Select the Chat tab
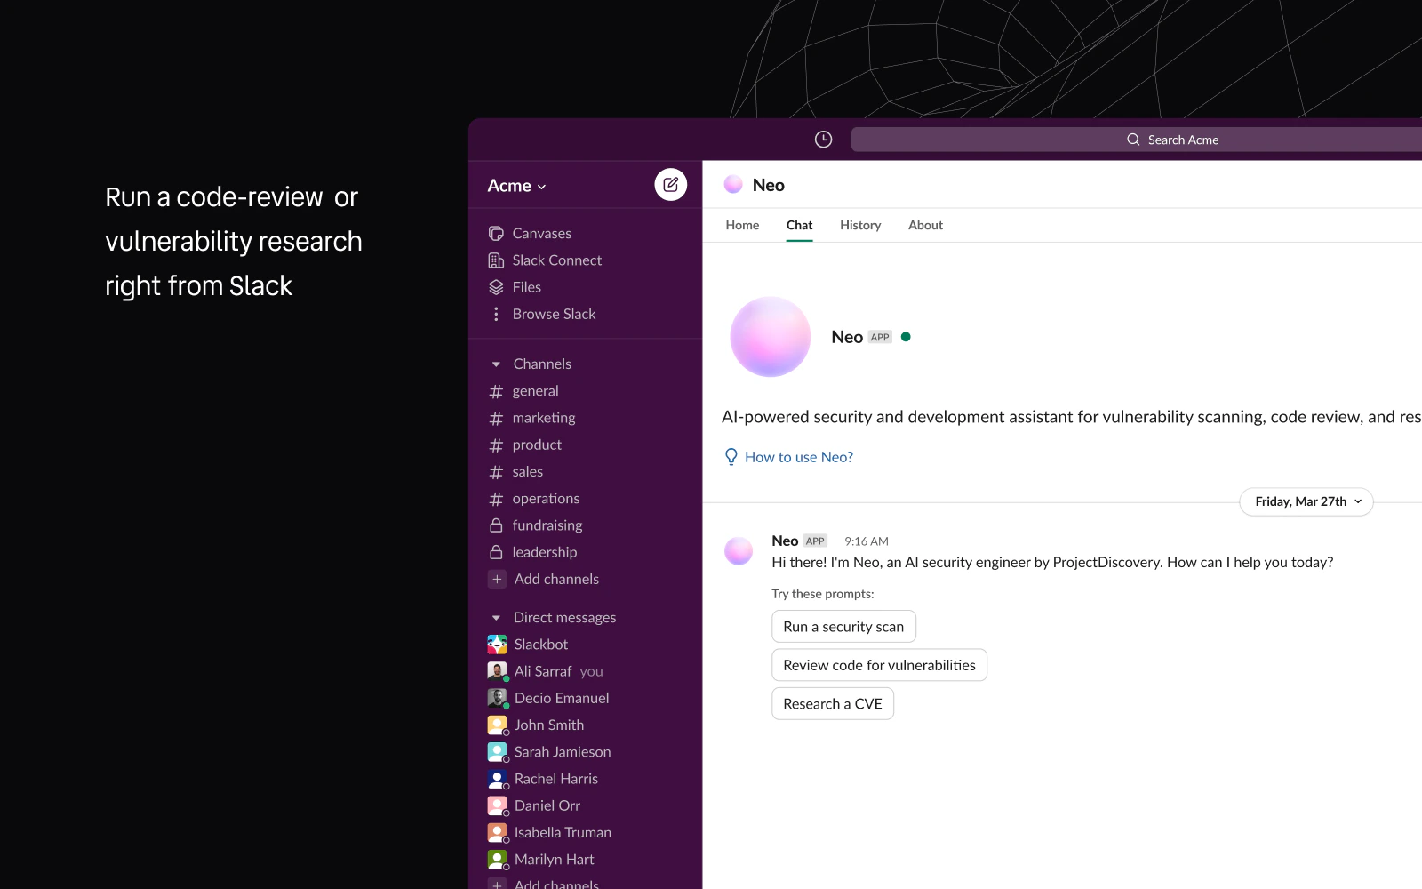1422x889 pixels. (799, 225)
